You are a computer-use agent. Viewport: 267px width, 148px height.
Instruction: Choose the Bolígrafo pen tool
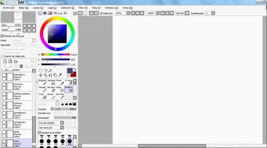coord(43,82)
